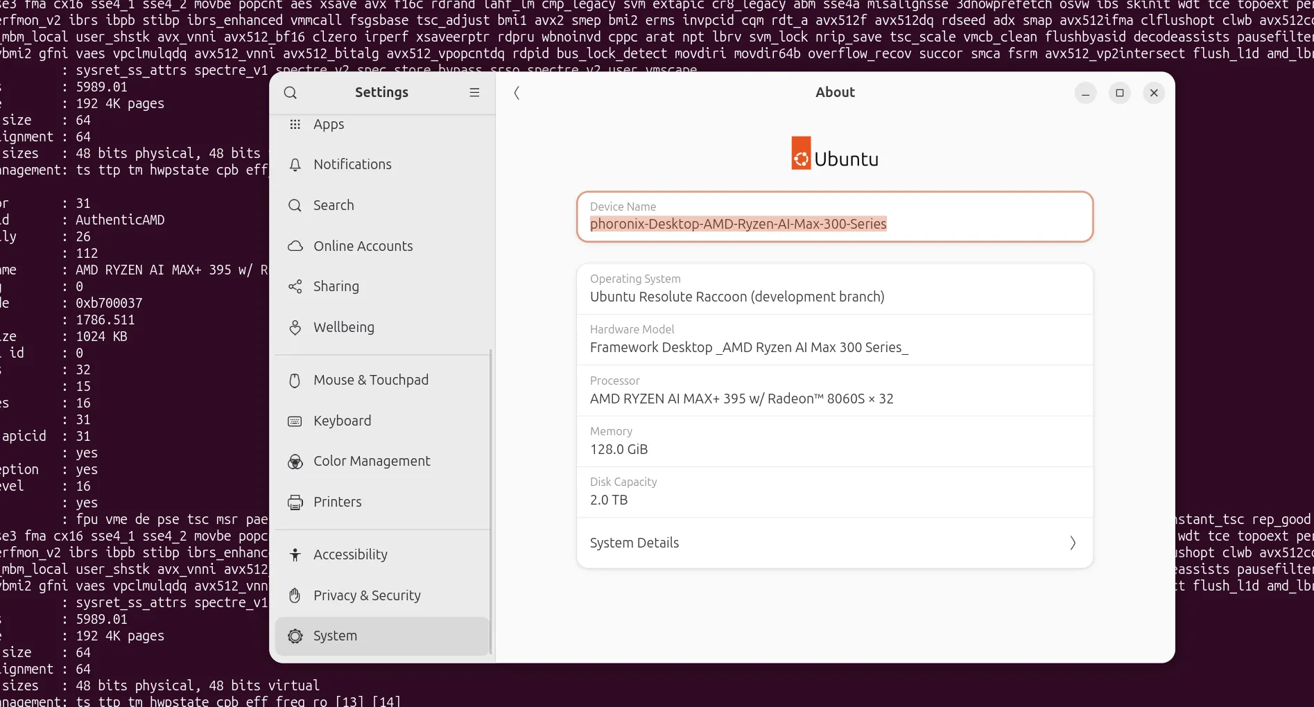The width and height of the screenshot is (1314, 707).
Task: Click the Privacy & Security hand icon
Action: [295, 595]
